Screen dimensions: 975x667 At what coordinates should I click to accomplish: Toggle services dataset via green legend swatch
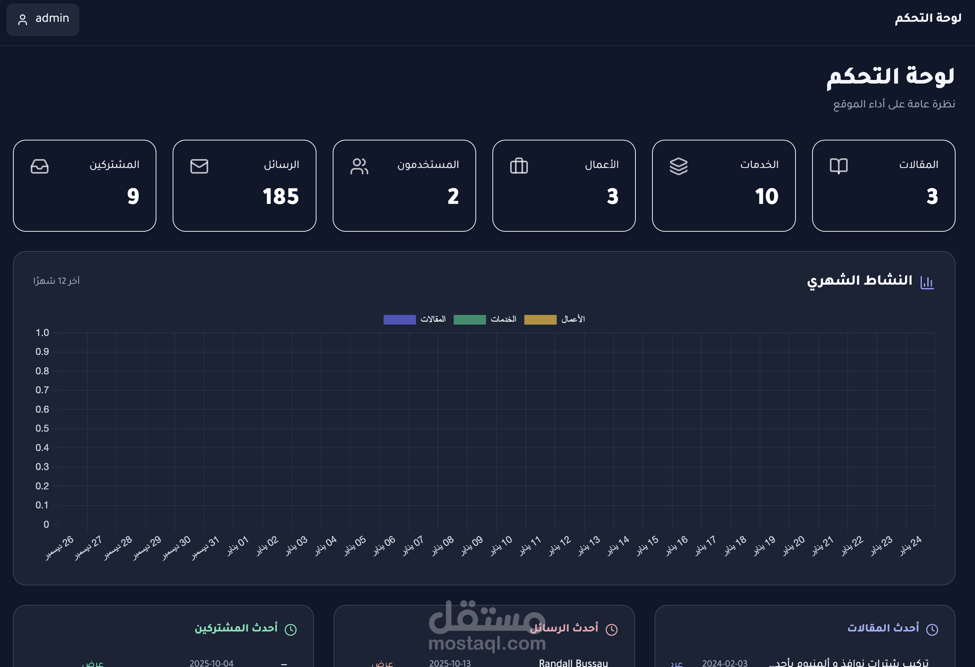pos(469,319)
